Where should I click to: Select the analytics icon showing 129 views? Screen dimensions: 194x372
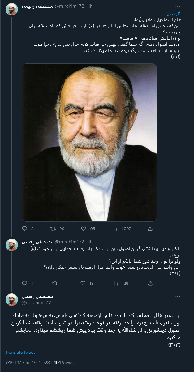click(x=114, y=283)
